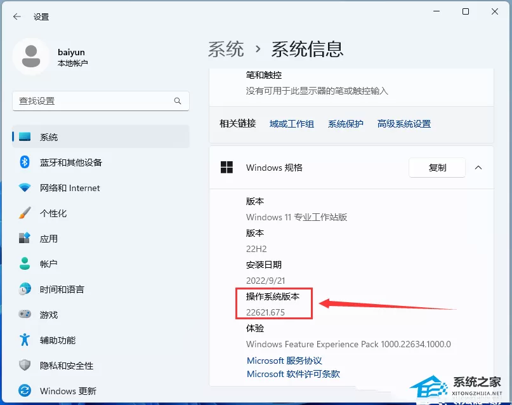Click the 2022/9/21 install date value
Viewport: 512px width, 405px height.
tap(265, 281)
